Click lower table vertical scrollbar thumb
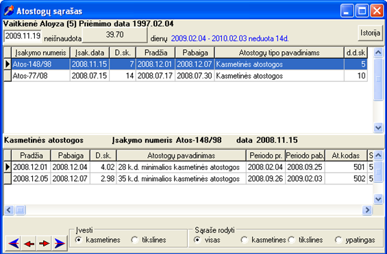Viewport: 387px width, 254px height. pos(378,171)
